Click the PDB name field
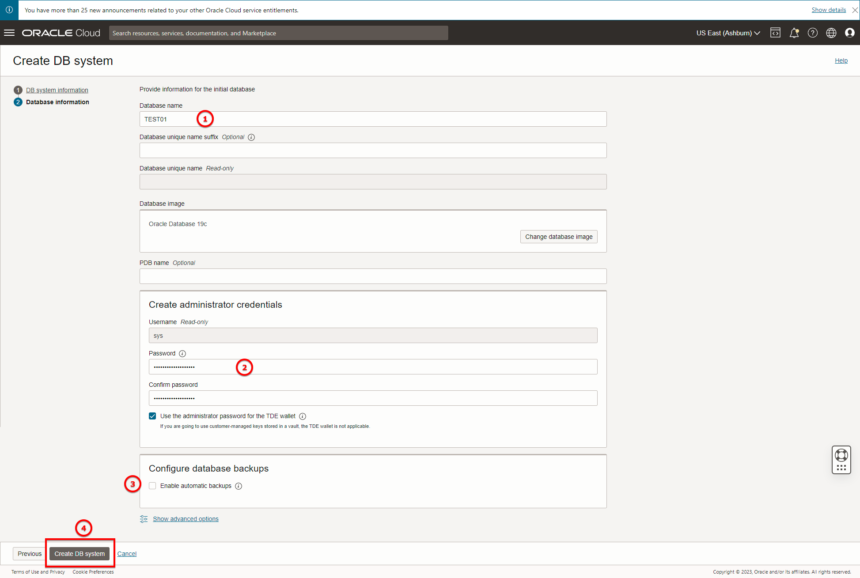Screen dimensions: 860x578 (x=373, y=276)
